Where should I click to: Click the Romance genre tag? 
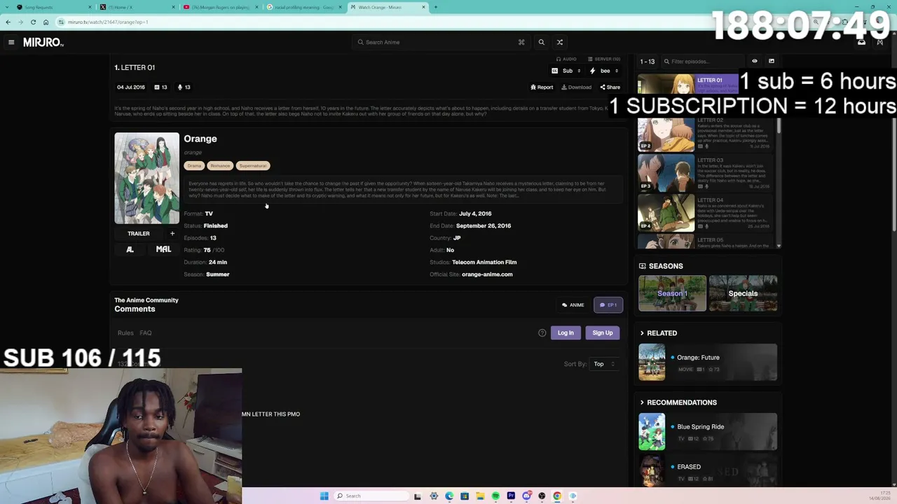(220, 166)
